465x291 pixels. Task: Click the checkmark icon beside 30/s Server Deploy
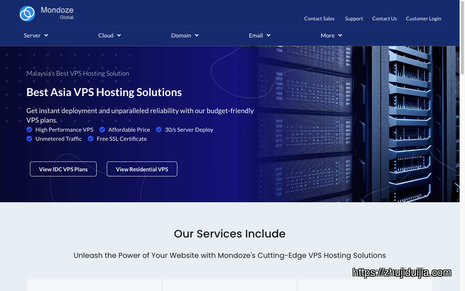(159, 129)
